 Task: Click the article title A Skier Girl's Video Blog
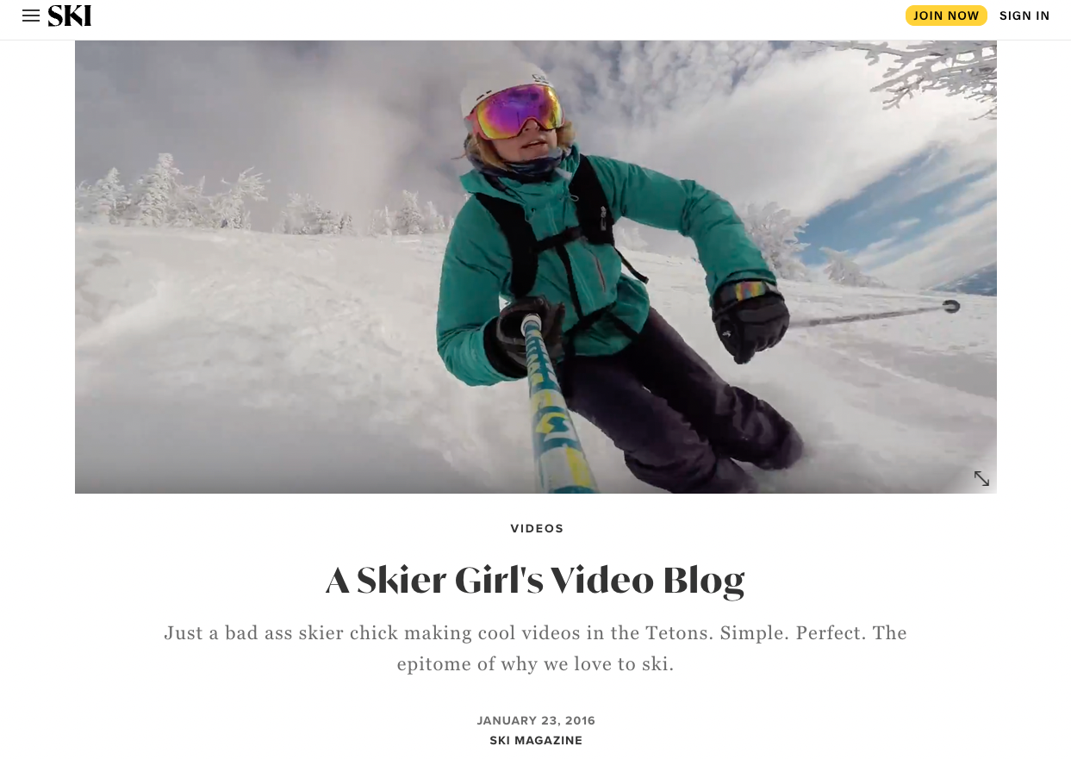tap(535, 580)
